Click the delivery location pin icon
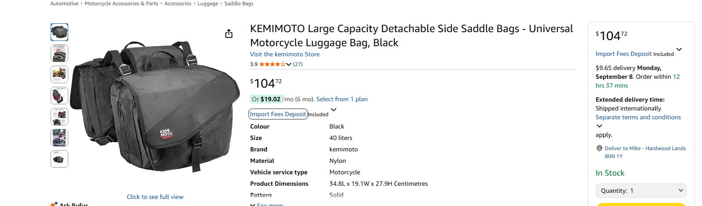 pos(599,148)
